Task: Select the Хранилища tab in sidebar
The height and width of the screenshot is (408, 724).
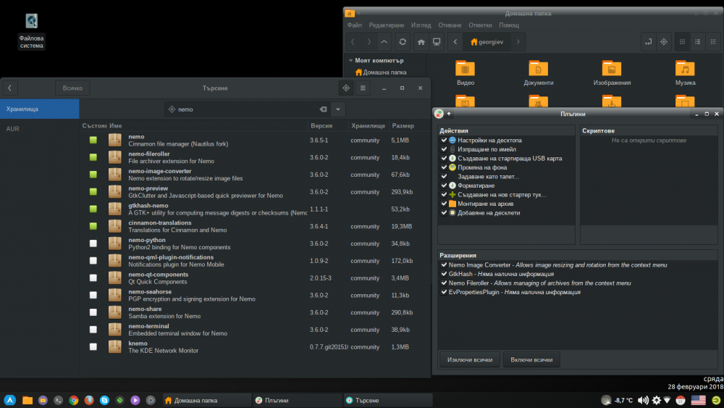Action: [40, 109]
